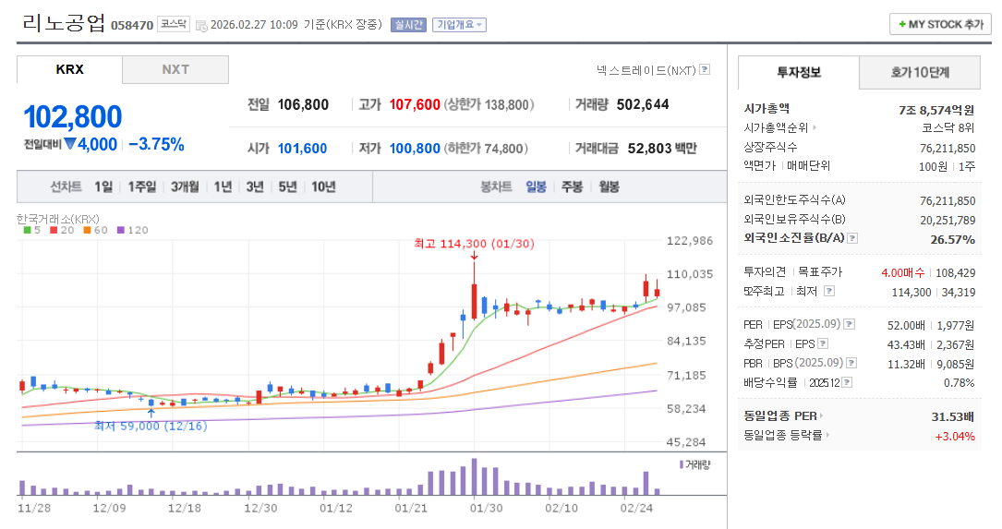Select the 3년 line chart period

[255, 186]
